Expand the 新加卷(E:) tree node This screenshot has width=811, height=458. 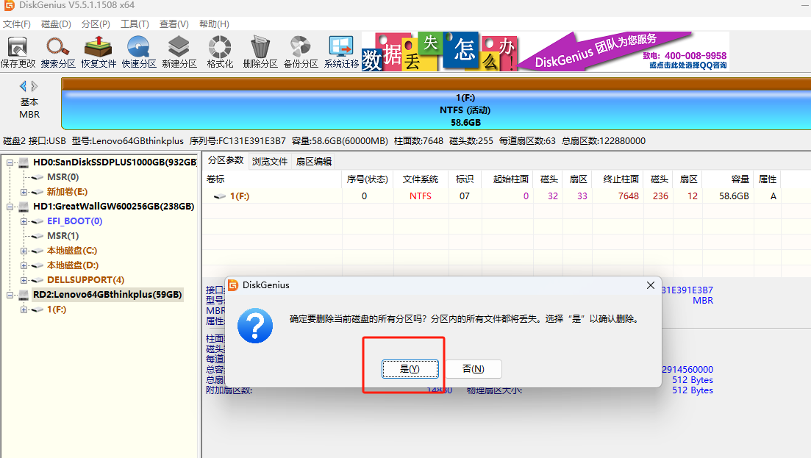[x=24, y=192]
